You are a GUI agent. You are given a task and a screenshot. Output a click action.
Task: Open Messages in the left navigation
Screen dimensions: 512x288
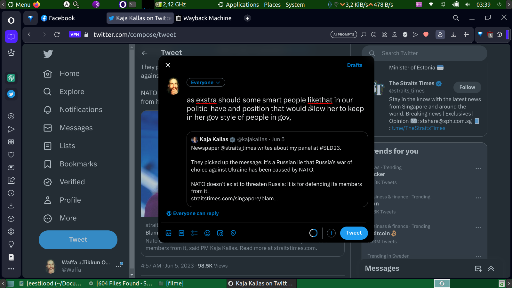68,128
